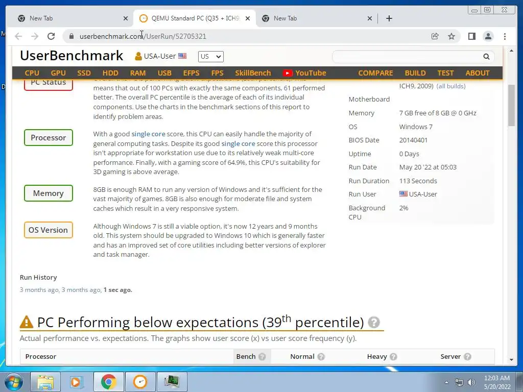Open the ABOUT menu item
The height and width of the screenshot is (392, 523).
pos(478,73)
